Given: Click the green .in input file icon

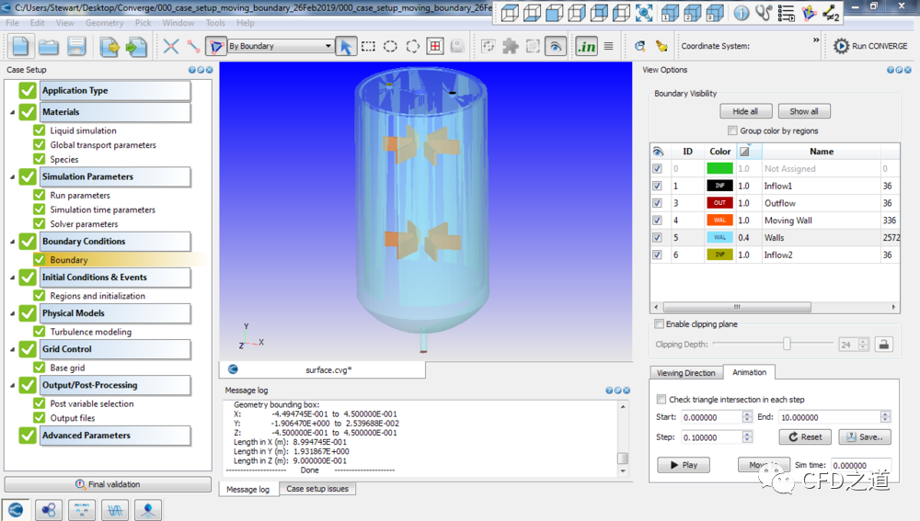Looking at the screenshot, I should [586, 46].
